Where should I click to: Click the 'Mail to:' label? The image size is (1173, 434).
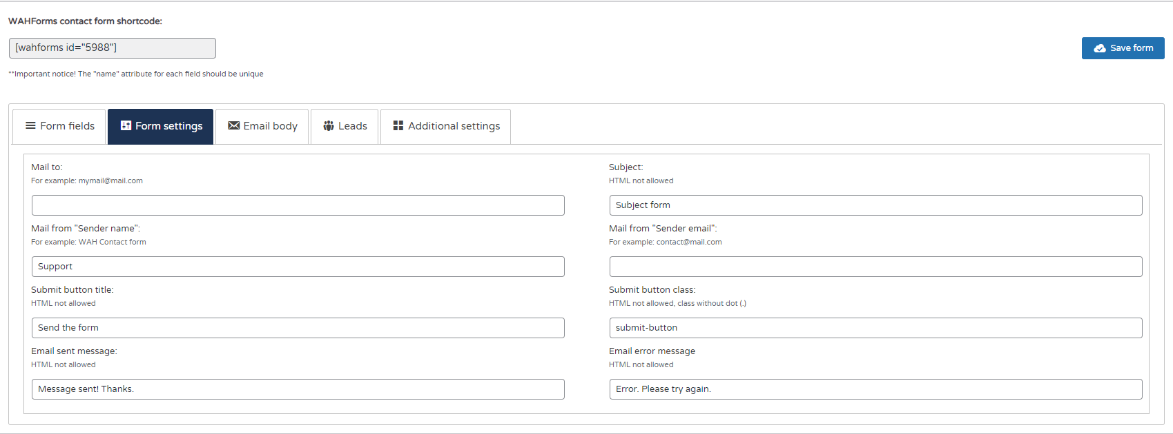[x=47, y=167]
